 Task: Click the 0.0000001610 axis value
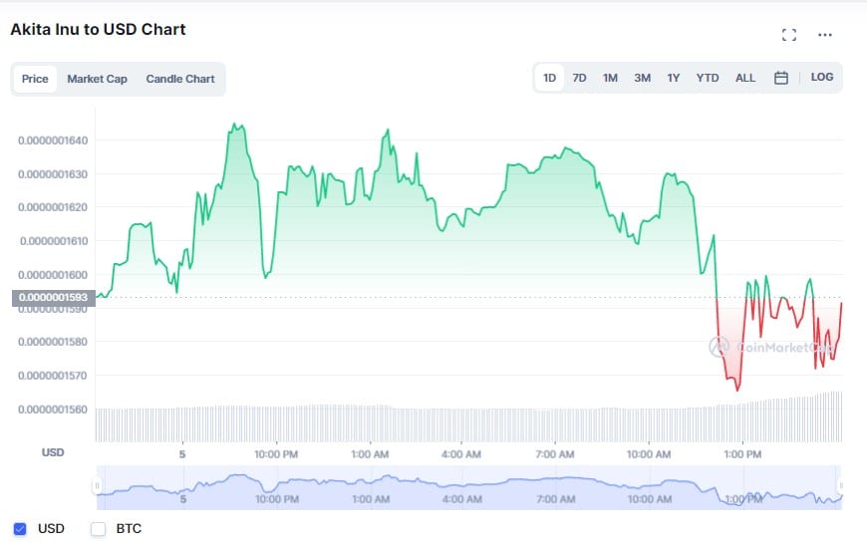tap(54, 241)
